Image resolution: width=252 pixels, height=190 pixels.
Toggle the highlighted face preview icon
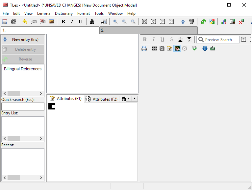click(x=177, y=48)
